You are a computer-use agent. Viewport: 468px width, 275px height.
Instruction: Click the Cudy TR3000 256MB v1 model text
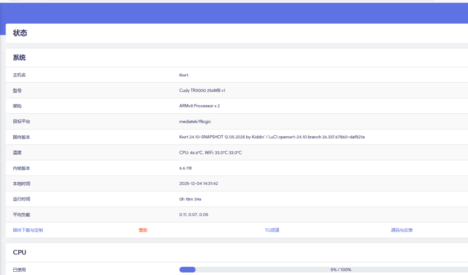point(202,90)
